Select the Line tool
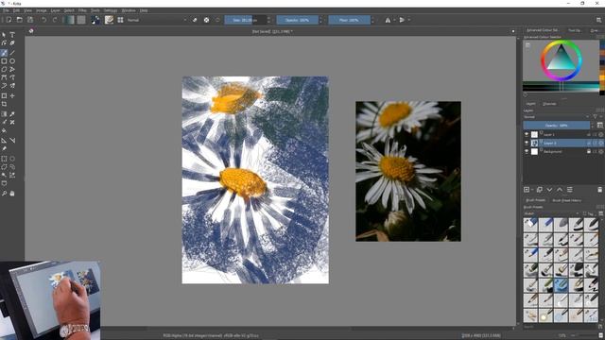The width and height of the screenshot is (605, 340). click(12, 53)
